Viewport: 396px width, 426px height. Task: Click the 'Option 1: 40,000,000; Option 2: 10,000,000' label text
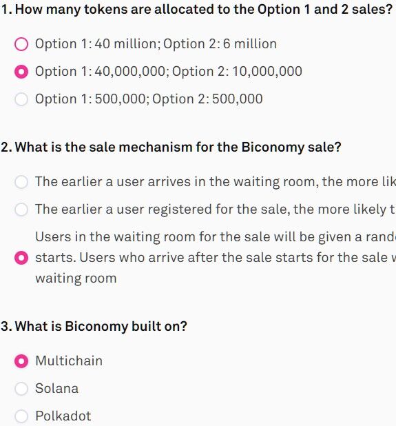coord(169,72)
